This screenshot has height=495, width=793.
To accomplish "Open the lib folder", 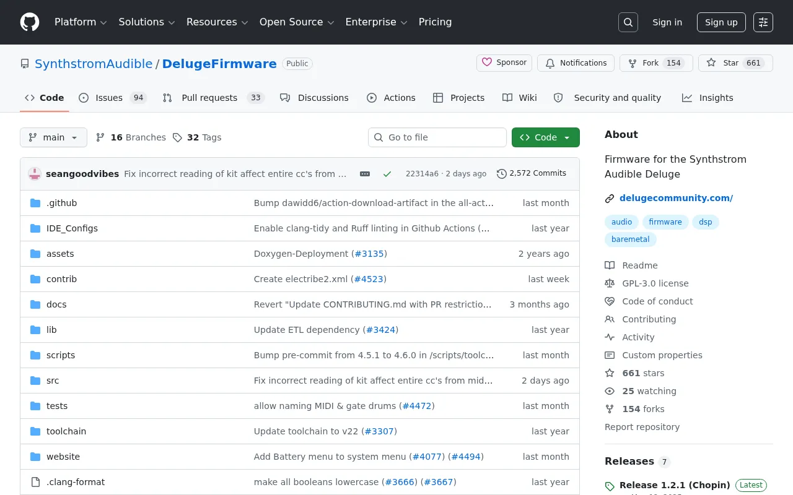I will coord(51,330).
